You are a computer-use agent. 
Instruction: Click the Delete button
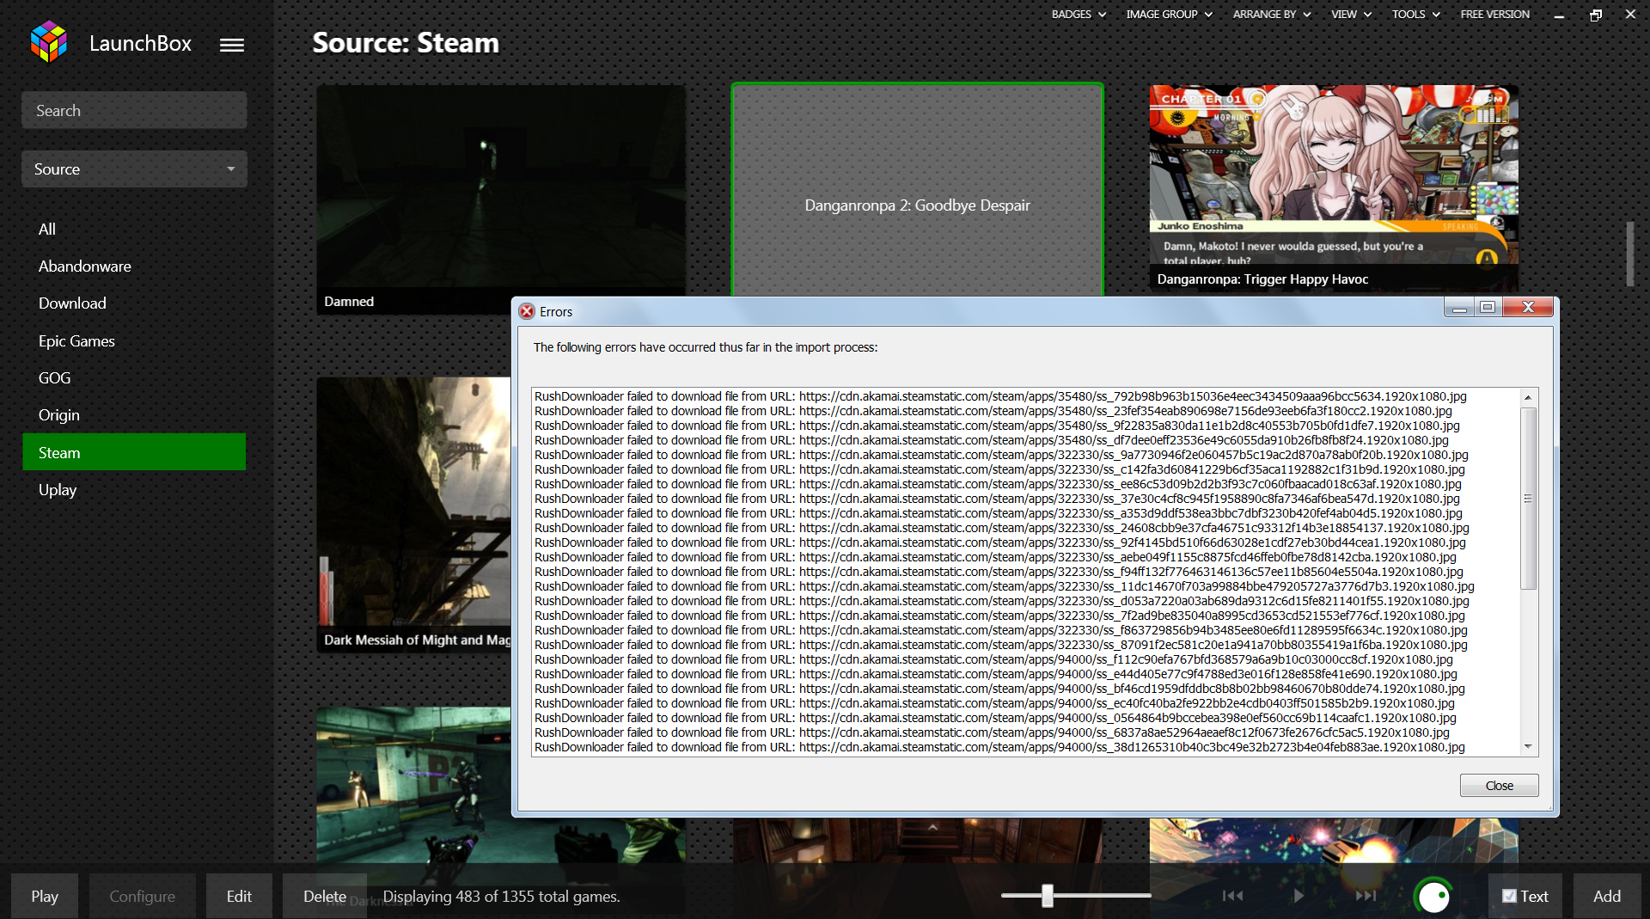point(325,897)
